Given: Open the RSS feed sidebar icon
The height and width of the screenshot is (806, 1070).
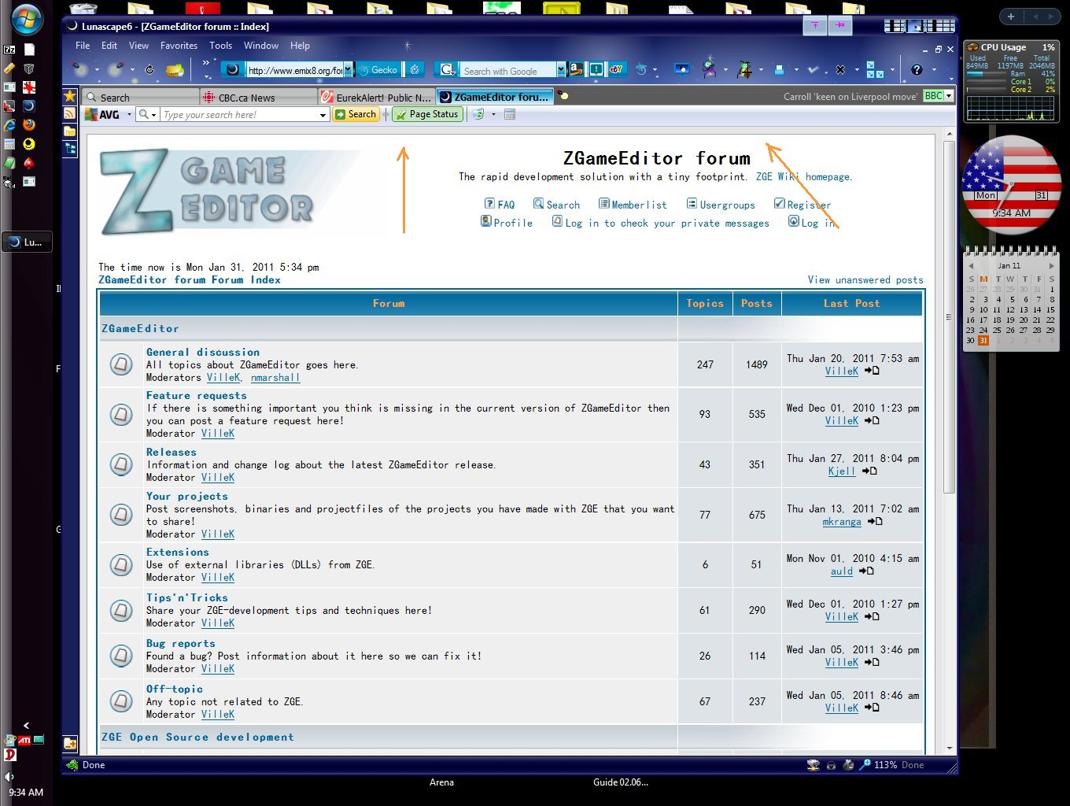Looking at the screenshot, I should coord(70,113).
